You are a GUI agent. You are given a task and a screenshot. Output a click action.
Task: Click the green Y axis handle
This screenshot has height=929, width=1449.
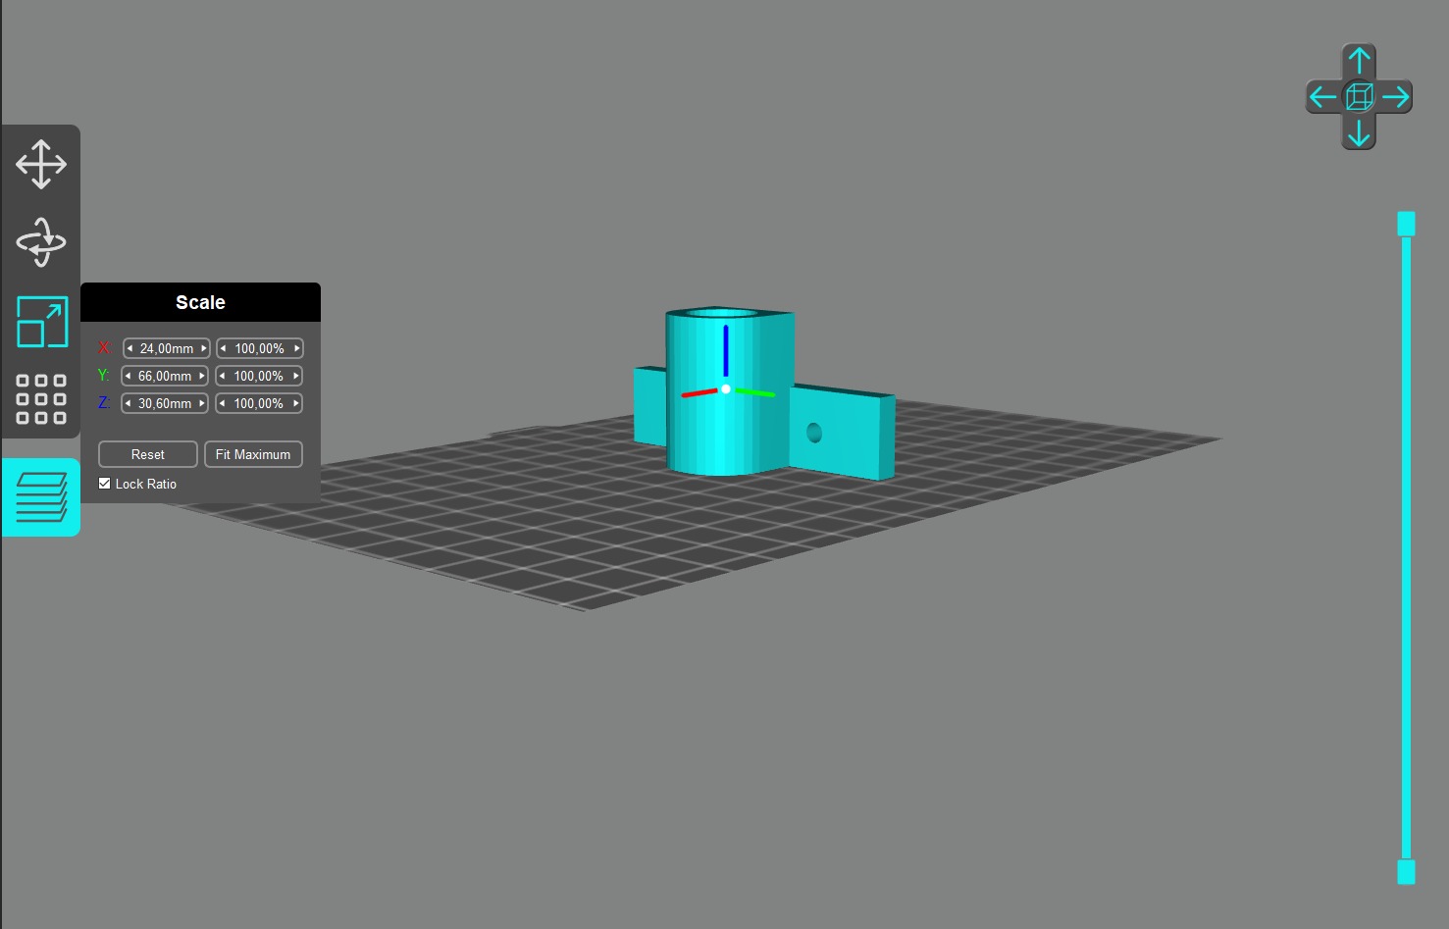coord(754,392)
